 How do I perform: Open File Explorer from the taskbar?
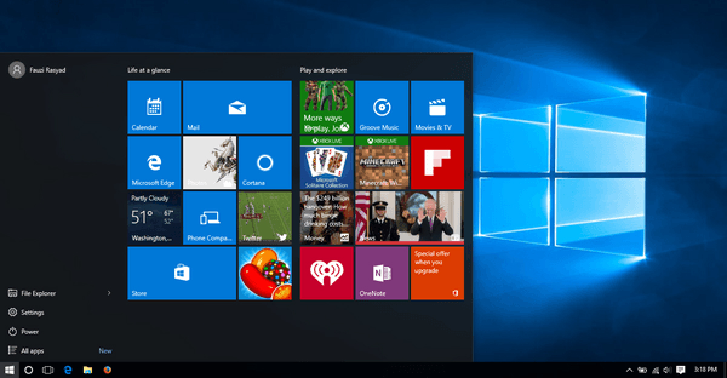pyautogui.click(x=88, y=370)
